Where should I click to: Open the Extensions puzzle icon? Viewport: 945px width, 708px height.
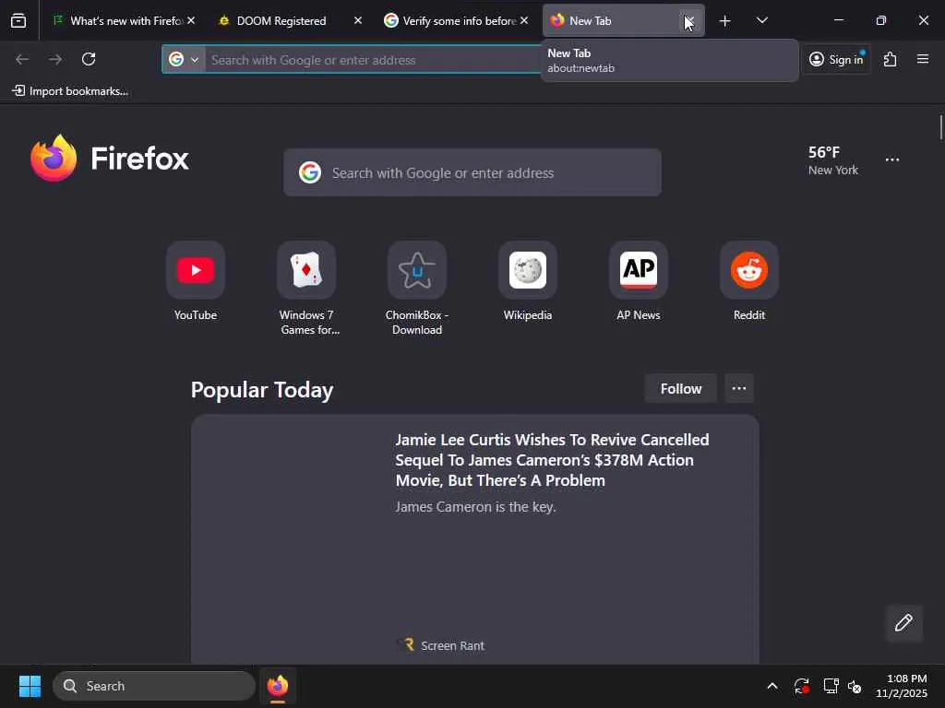891,59
